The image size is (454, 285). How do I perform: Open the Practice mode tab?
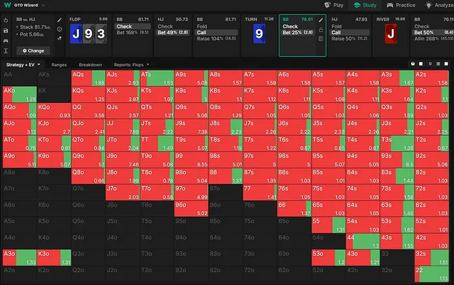[x=401, y=5]
